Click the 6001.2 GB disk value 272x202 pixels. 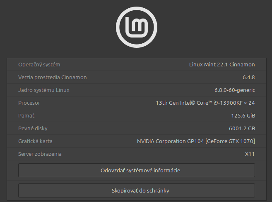tap(242, 129)
